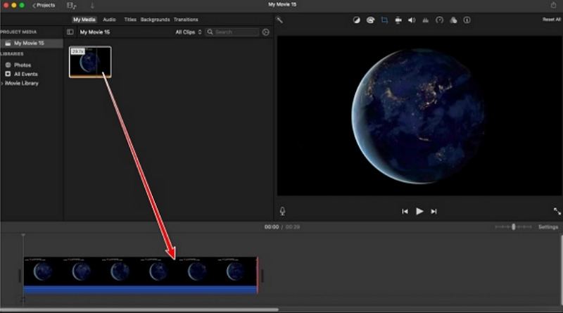
Task: Click Reset All adjustments
Action: coord(552,20)
